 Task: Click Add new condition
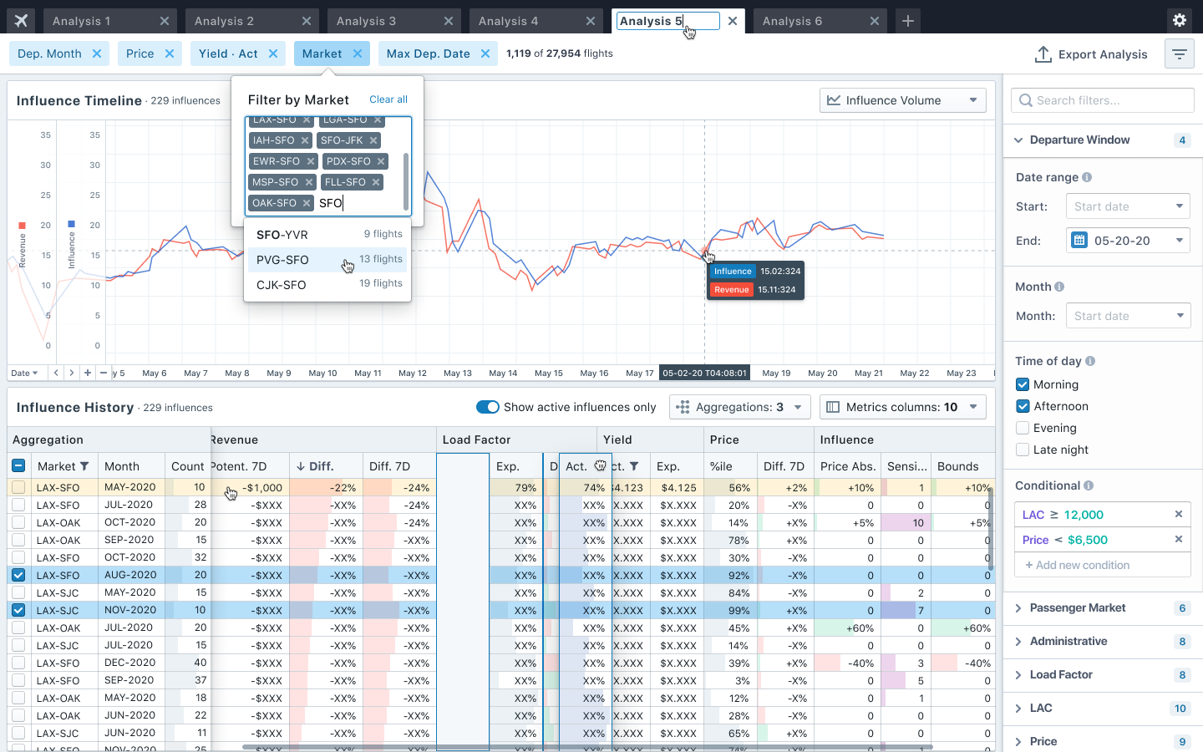point(1103,565)
